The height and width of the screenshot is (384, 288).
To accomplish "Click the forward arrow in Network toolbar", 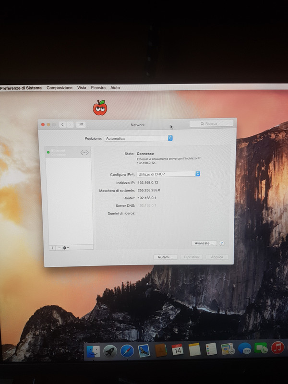I will point(70,125).
